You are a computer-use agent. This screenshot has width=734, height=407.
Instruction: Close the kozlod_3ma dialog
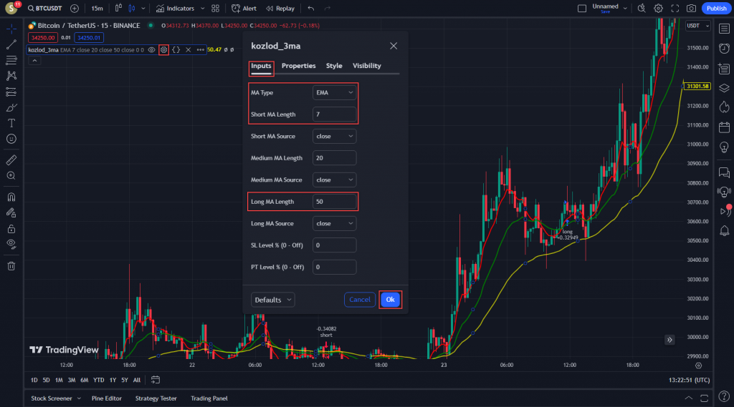[394, 46]
